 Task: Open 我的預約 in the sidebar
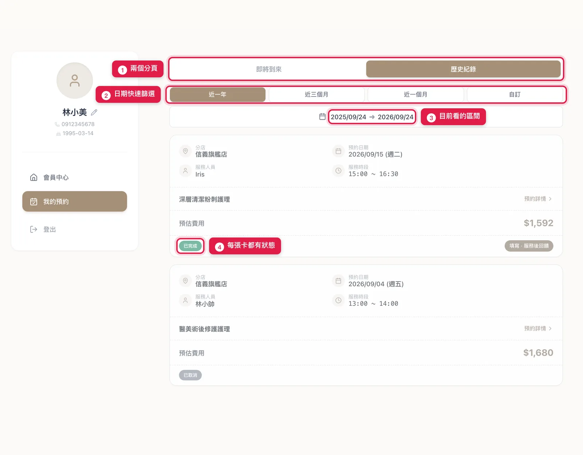click(75, 201)
